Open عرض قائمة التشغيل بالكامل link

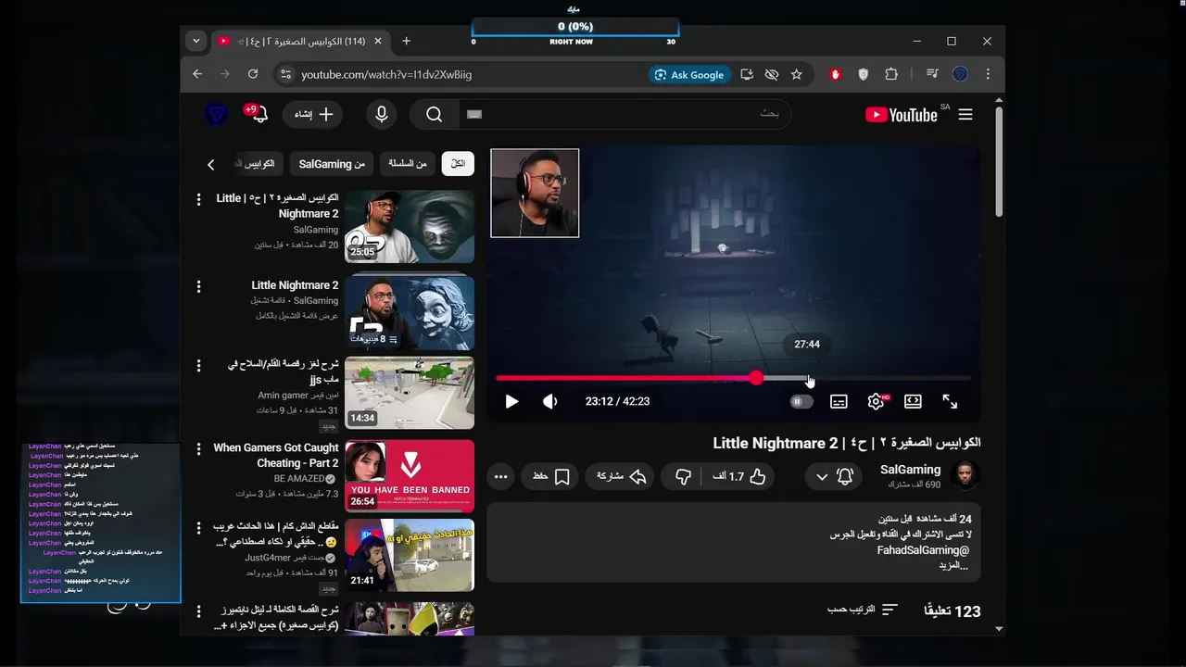click(296, 315)
